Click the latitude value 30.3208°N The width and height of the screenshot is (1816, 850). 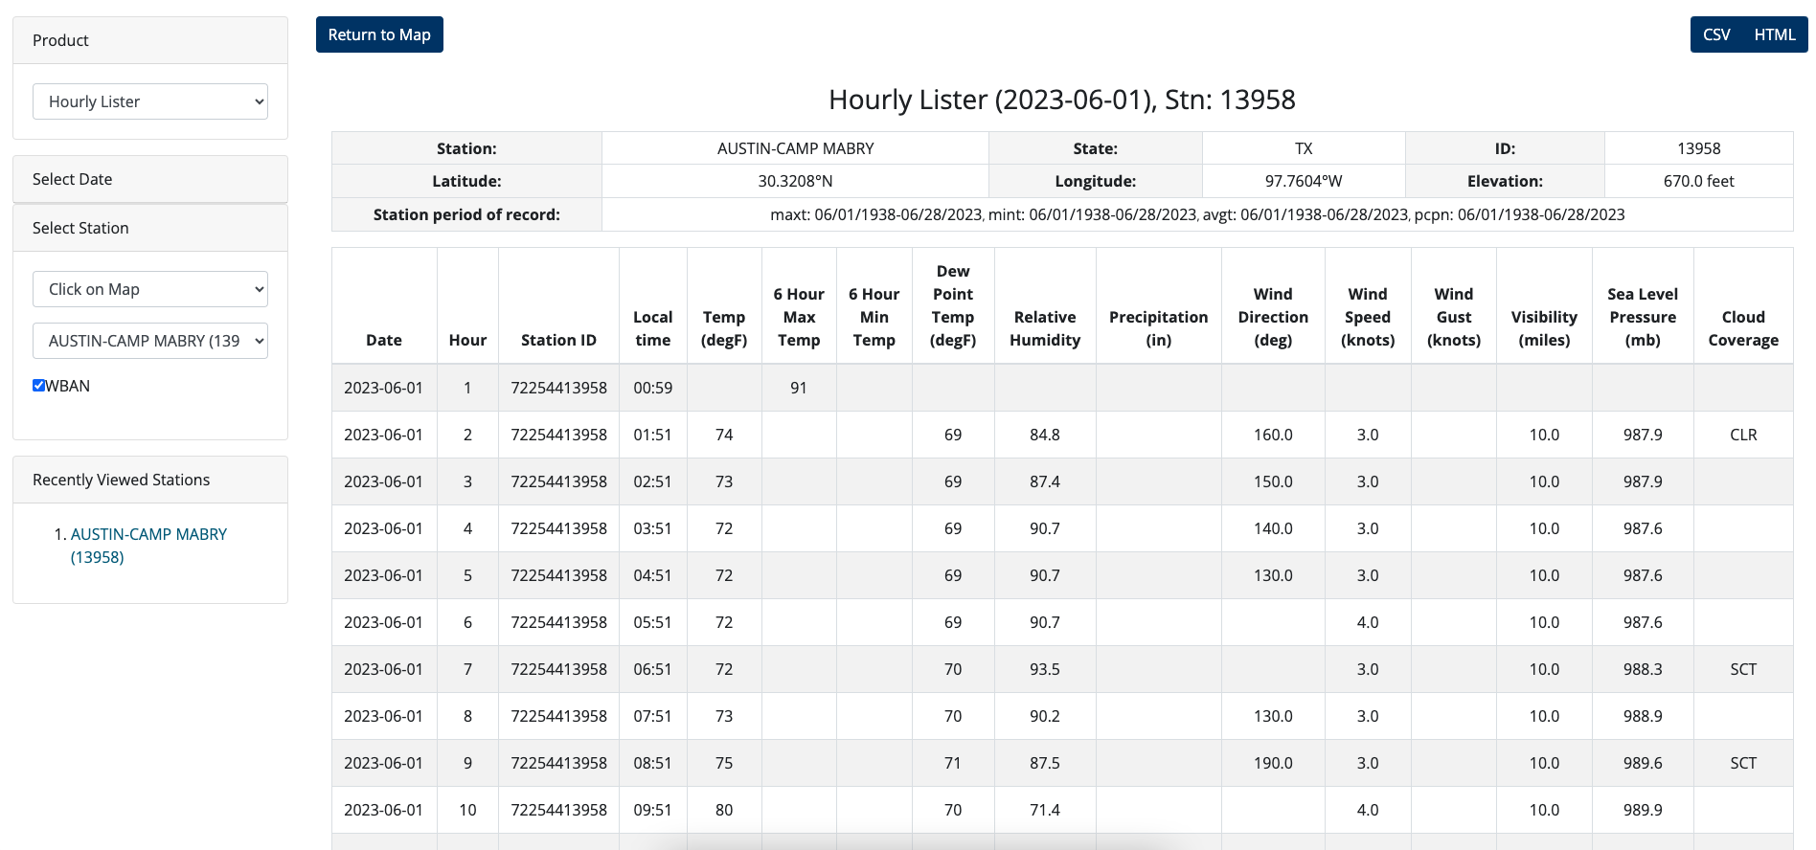point(795,181)
